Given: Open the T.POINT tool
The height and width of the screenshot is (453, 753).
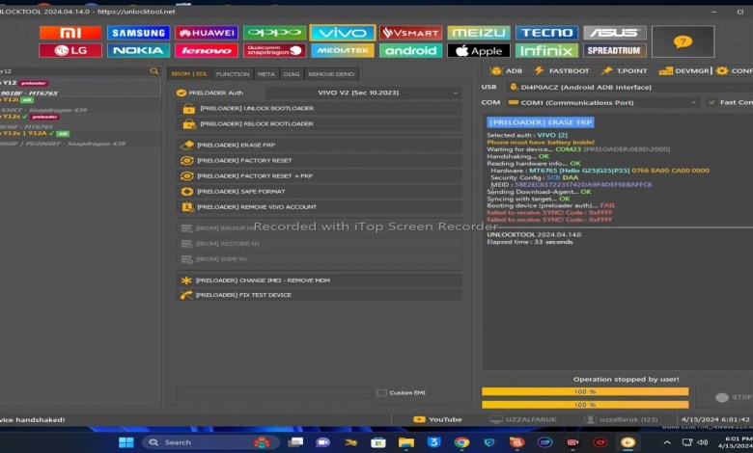Looking at the screenshot, I should tap(625, 70).
